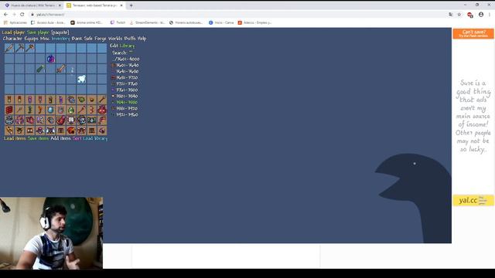This screenshot has width=495, height=278.
Task: Open the Character menu tab
Action: click(12, 39)
